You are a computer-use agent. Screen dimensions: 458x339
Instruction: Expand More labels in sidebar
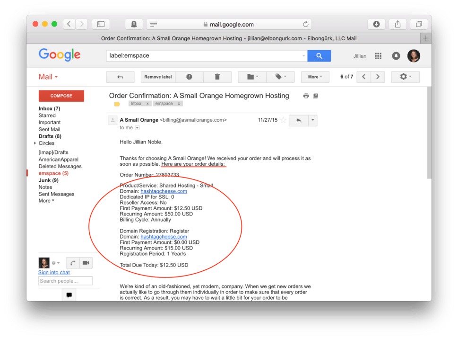[46, 201]
